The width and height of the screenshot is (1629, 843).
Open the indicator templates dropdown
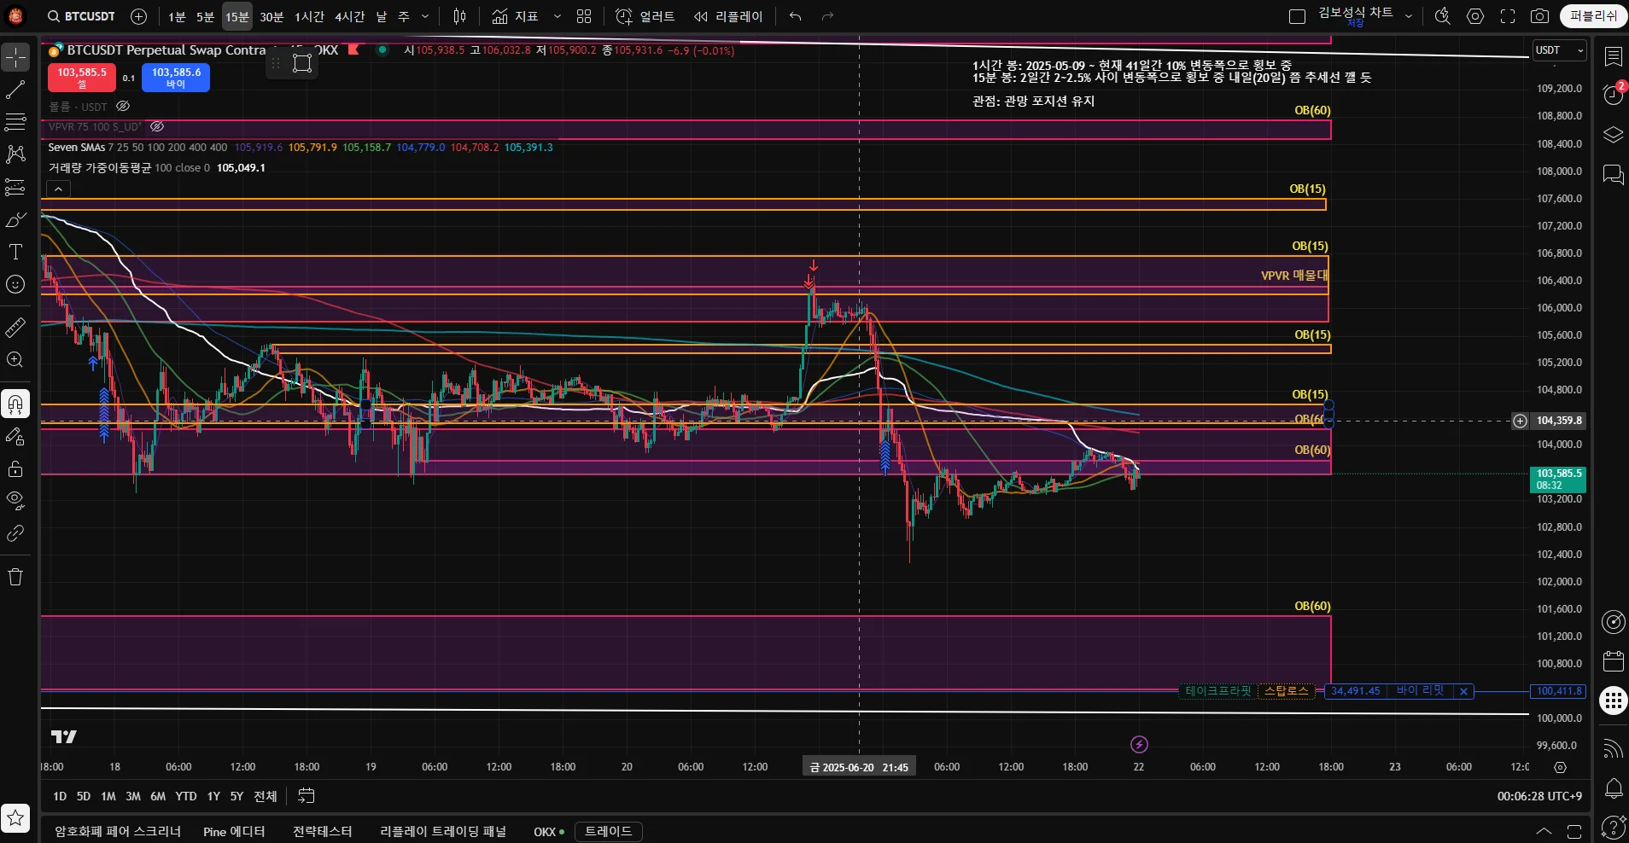pyautogui.click(x=558, y=16)
